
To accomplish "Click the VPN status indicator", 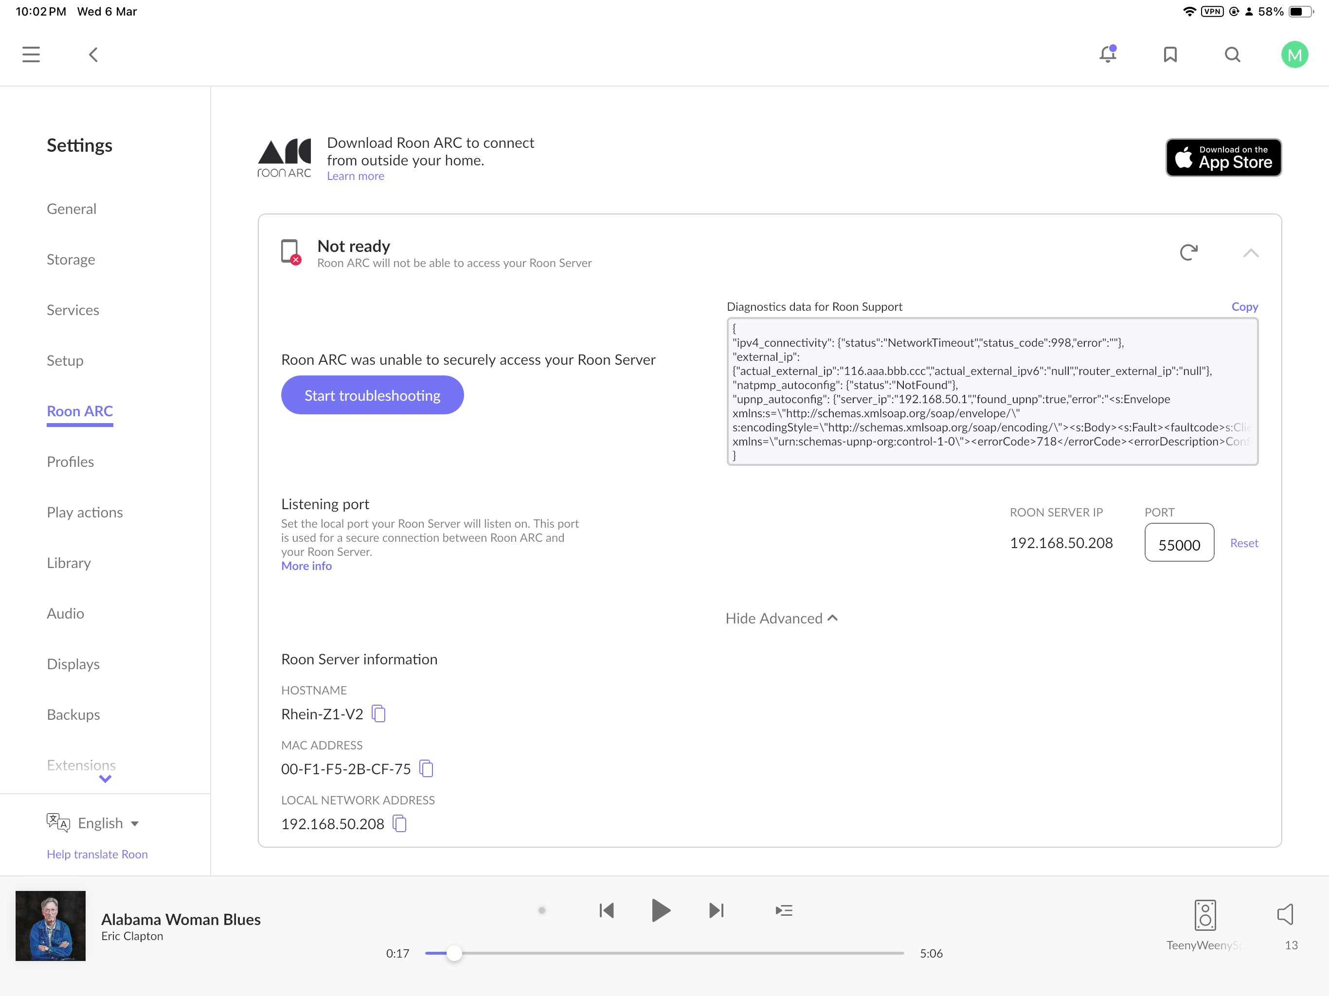I will (1211, 11).
